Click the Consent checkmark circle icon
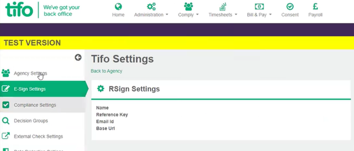The height and width of the screenshot is (151, 354). coord(290,7)
